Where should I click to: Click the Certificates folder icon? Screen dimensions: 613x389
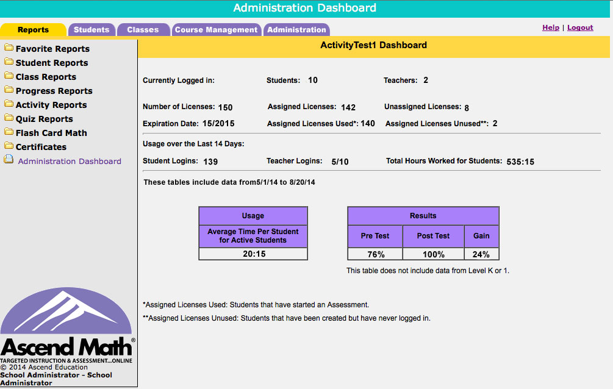[x=9, y=146]
